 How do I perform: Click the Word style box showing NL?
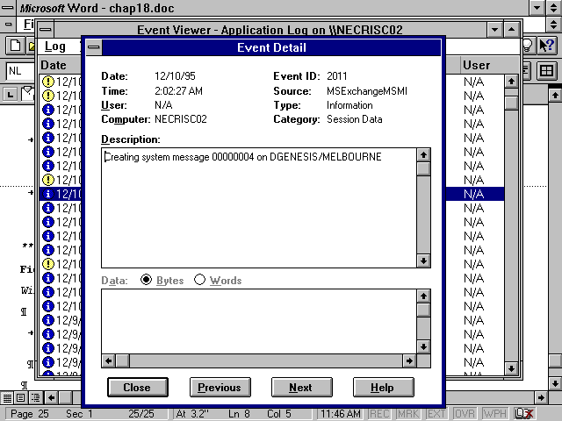pyautogui.click(x=20, y=71)
